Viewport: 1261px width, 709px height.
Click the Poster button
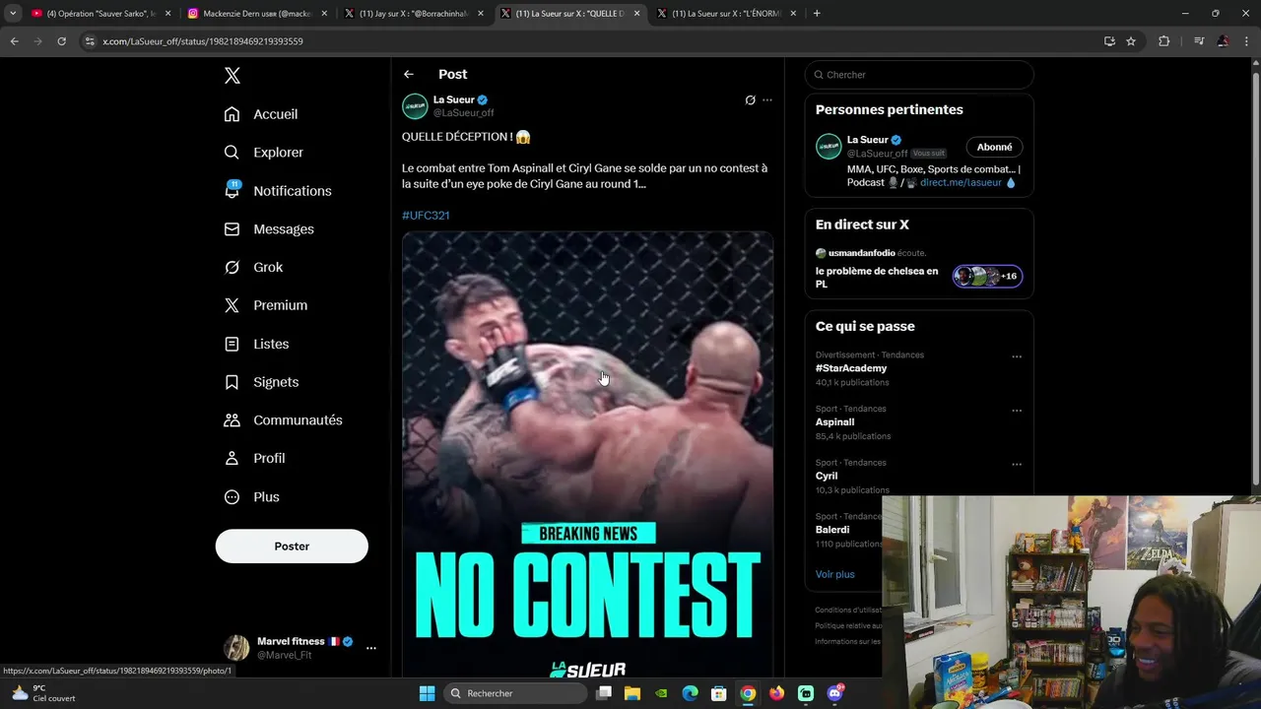coord(292,546)
